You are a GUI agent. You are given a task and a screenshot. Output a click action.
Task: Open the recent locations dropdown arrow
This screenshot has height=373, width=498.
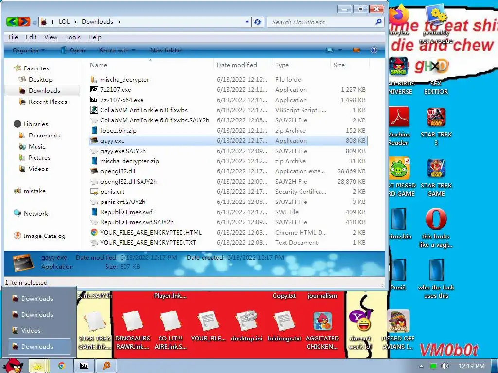(x=35, y=23)
